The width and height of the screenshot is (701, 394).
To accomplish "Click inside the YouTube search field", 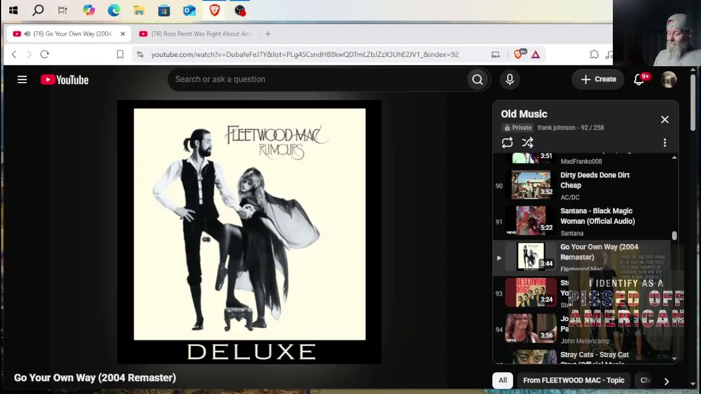I will (x=318, y=80).
